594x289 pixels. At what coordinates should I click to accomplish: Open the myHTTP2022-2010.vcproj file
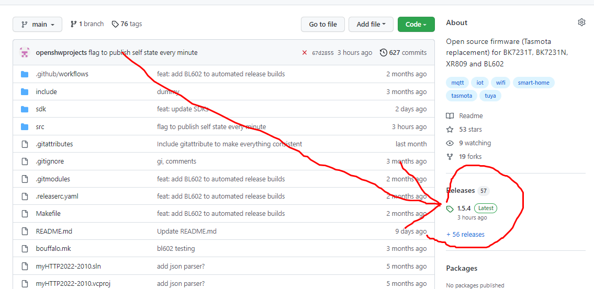73,284
